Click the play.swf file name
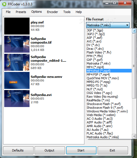Screen dimensions: 137x158 [37, 22]
